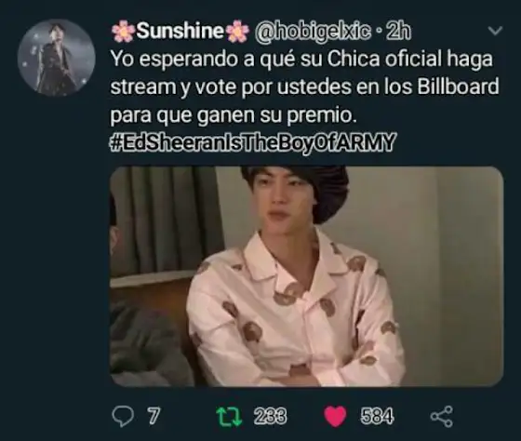The width and height of the screenshot is (521, 441).
Task: Visit the @hobigelxic handle
Action: coord(313,32)
